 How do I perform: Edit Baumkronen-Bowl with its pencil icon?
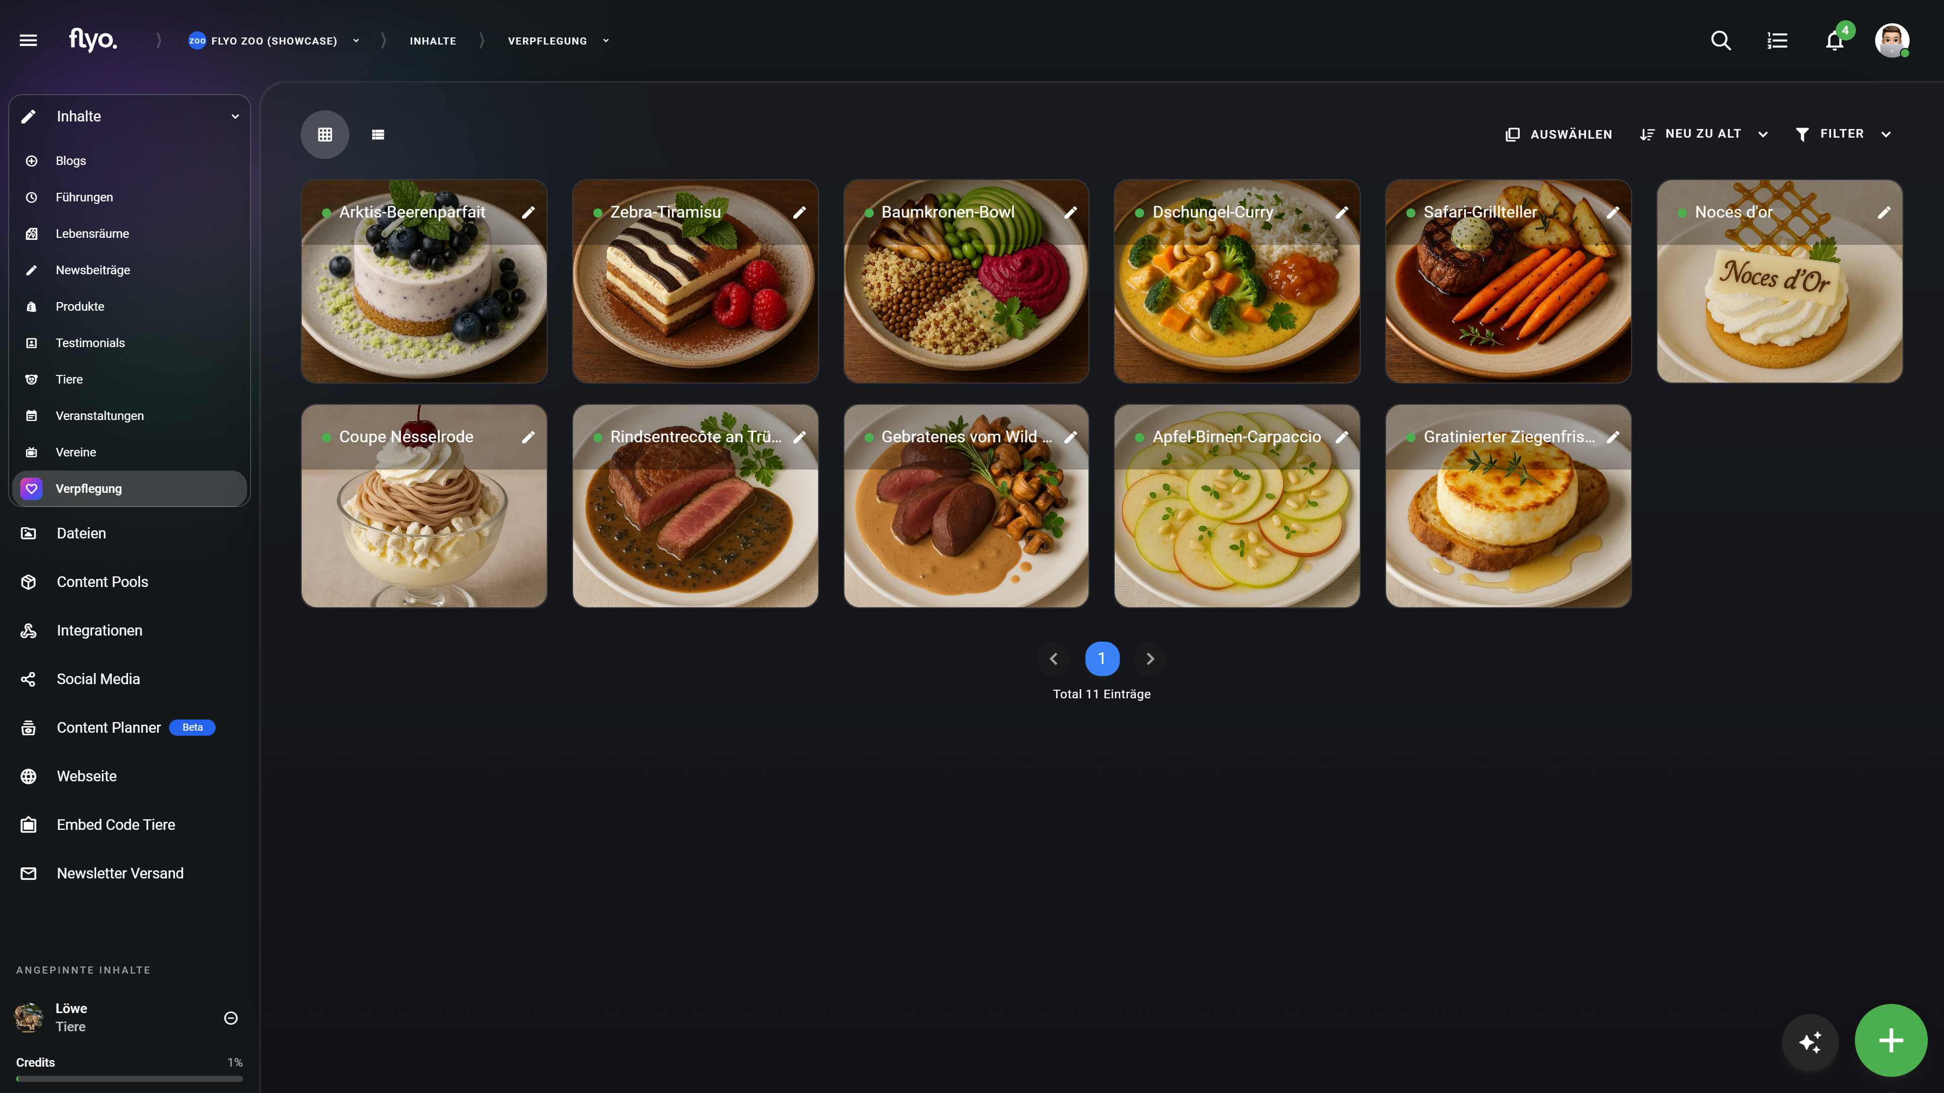pos(1070,213)
